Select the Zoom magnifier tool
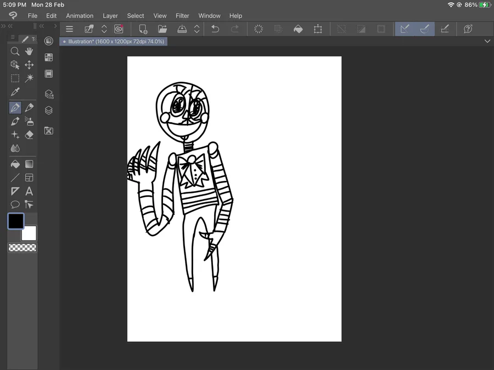 point(15,52)
